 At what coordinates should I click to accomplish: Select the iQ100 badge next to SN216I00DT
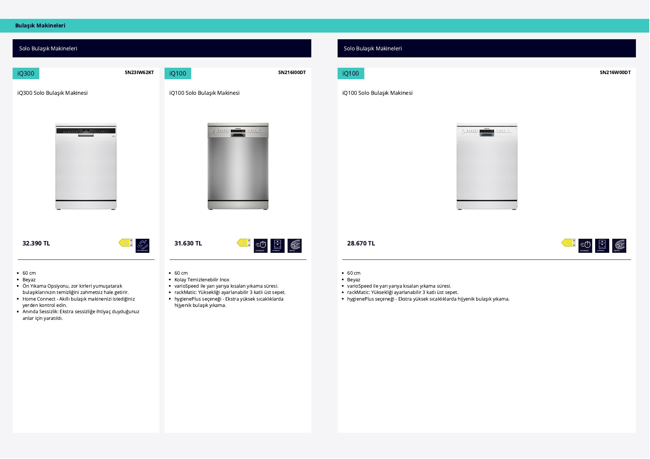(x=178, y=73)
